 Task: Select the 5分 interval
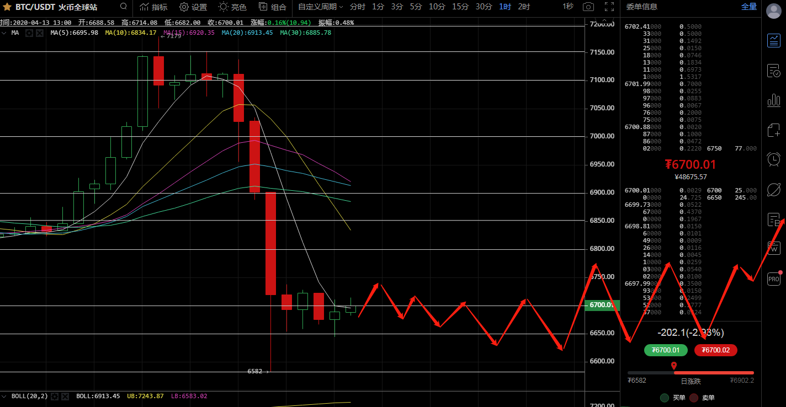click(416, 7)
